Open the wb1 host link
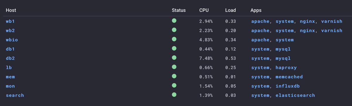 10,21
